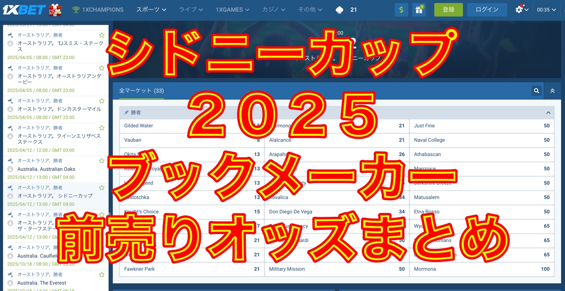Click the 1XBET logo
This screenshot has height=291, width=565.
[x=24, y=9]
